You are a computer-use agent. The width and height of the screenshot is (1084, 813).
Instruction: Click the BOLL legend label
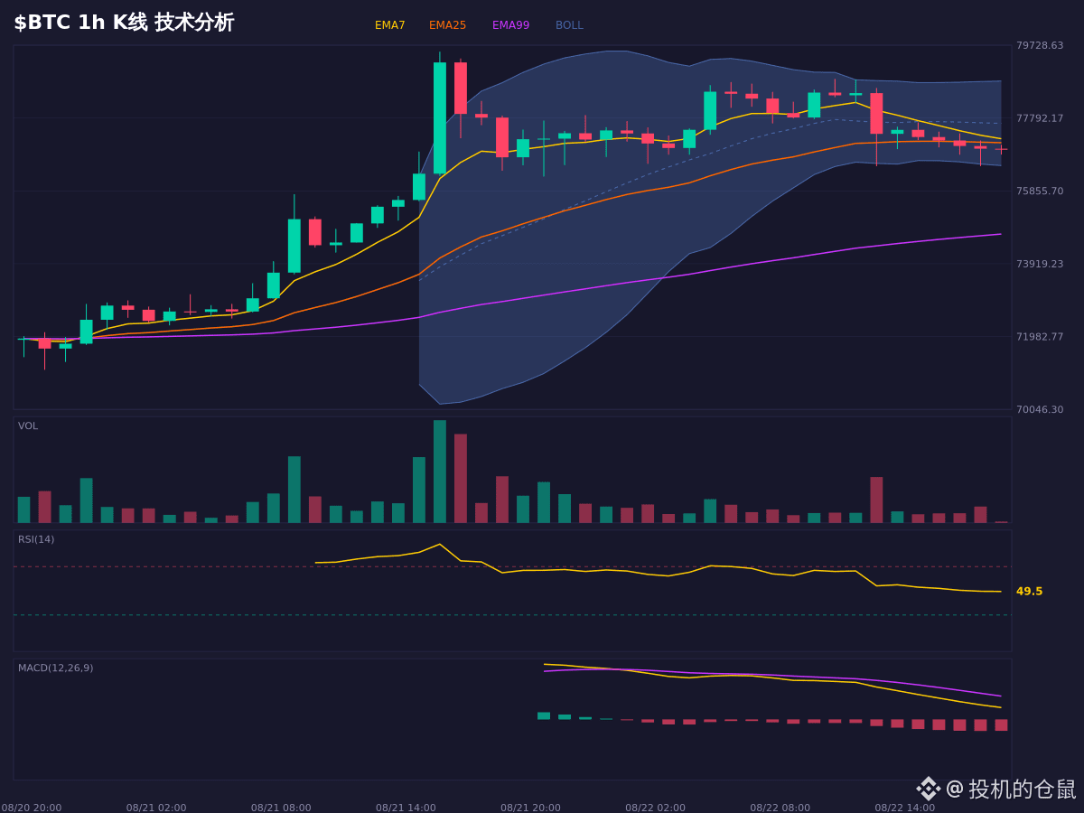(569, 25)
